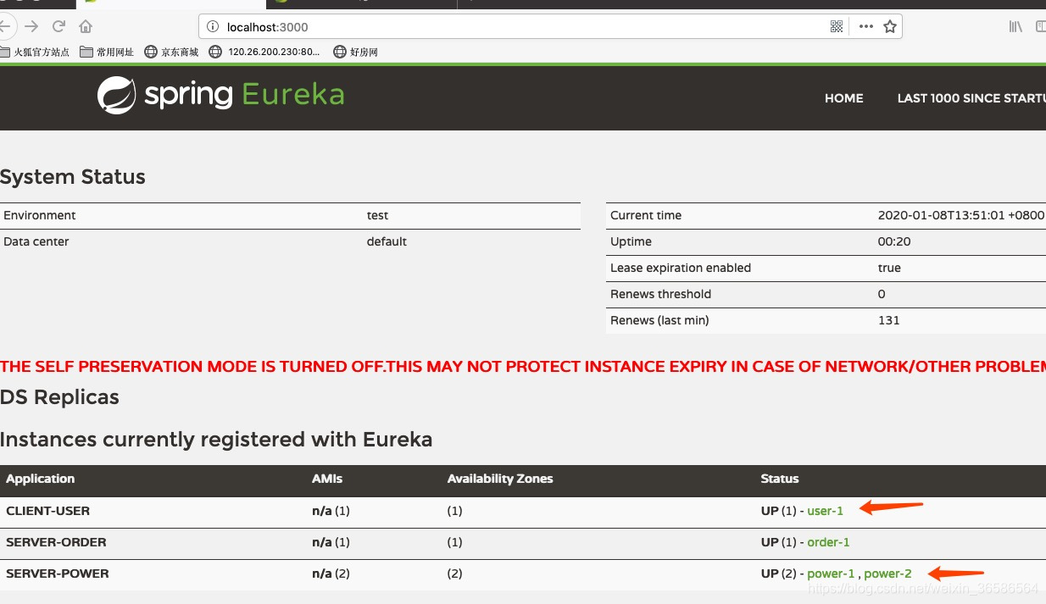Open the 120.26.200.230 bookmark
Screen dimensions: 1046x604
point(265,53)
